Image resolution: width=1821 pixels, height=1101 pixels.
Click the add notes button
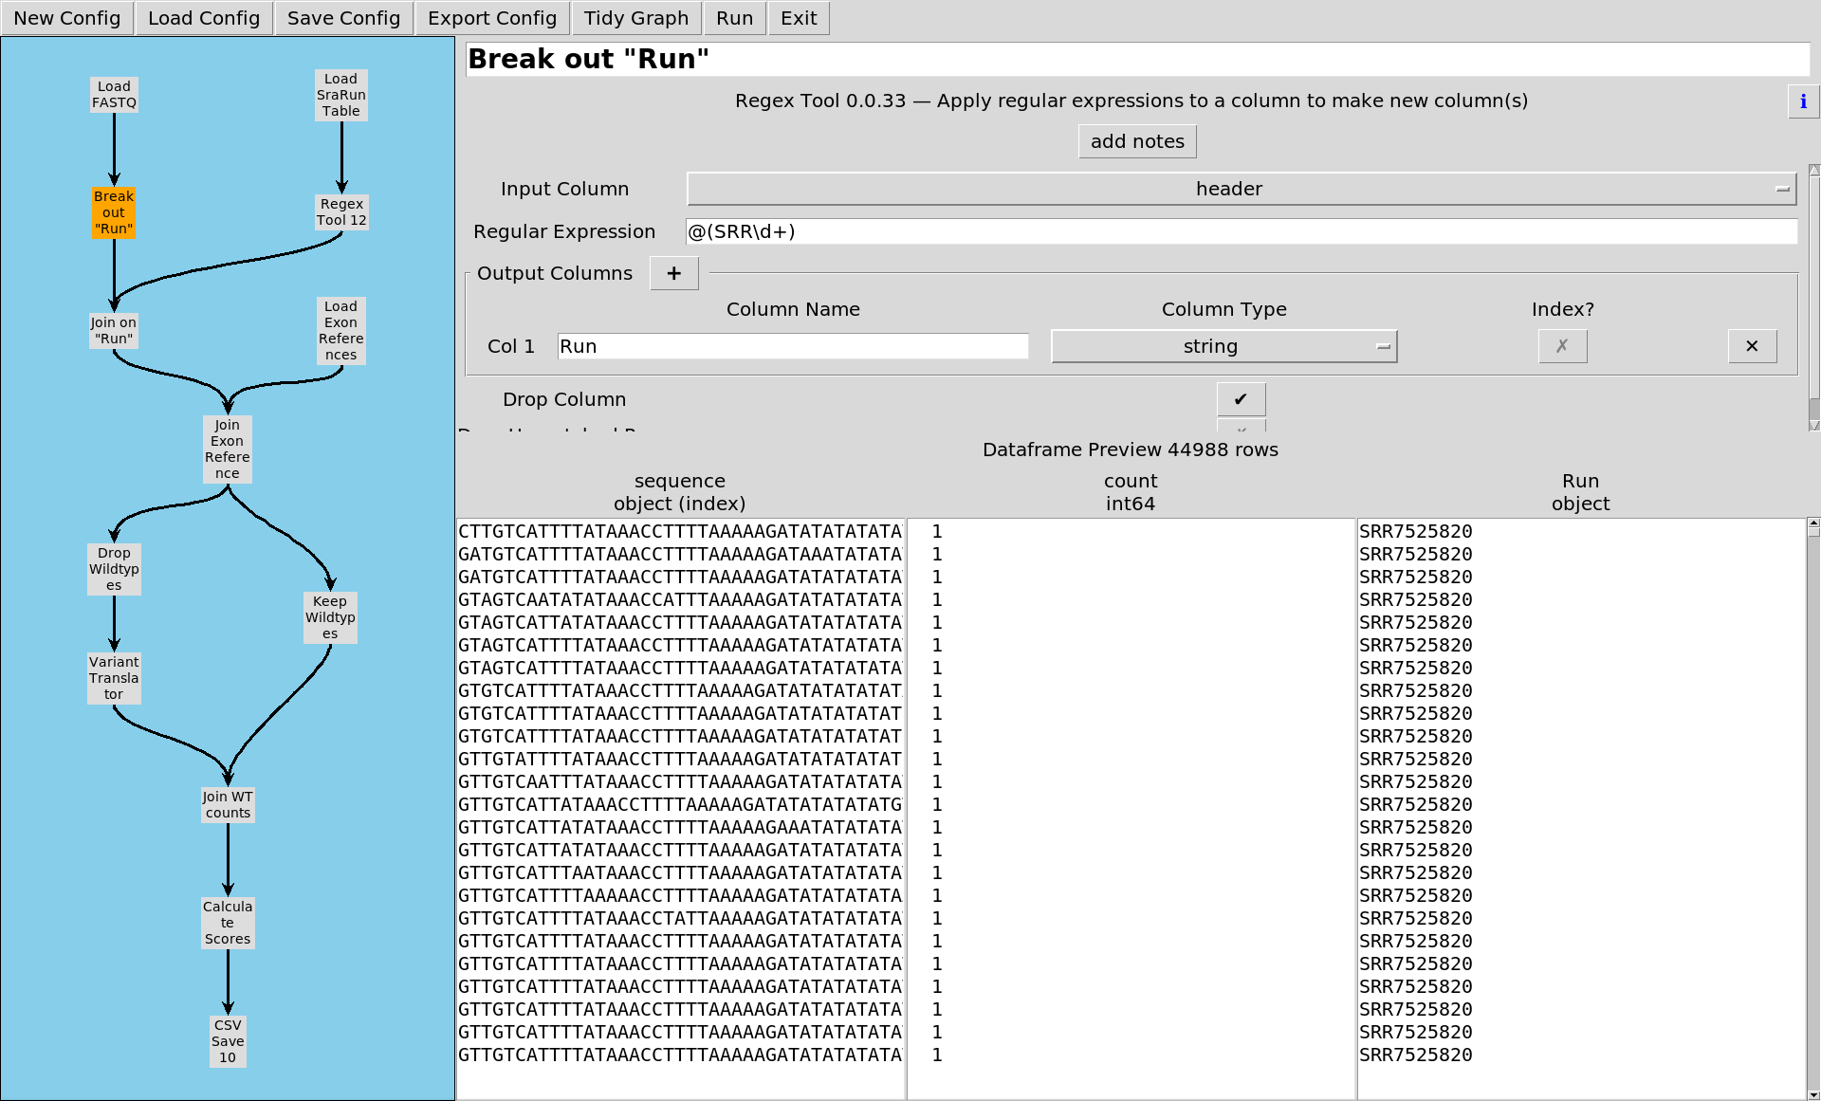[1136, 141]
